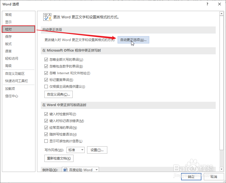
Task: Click the scrollbar down arrow
Action: pos(221,169)
